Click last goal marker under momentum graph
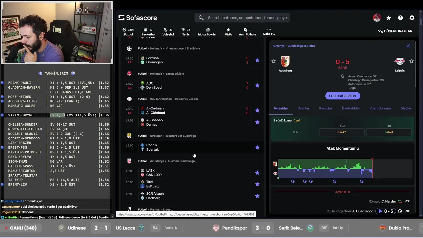The height and width of the screenshot is (238, 423). (362, 181)
